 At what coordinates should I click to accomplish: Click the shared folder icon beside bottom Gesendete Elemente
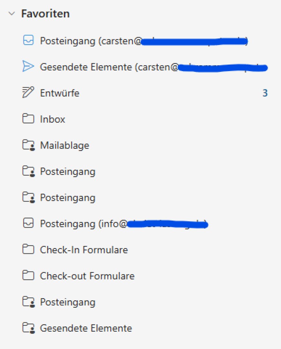tap(28, 328)
